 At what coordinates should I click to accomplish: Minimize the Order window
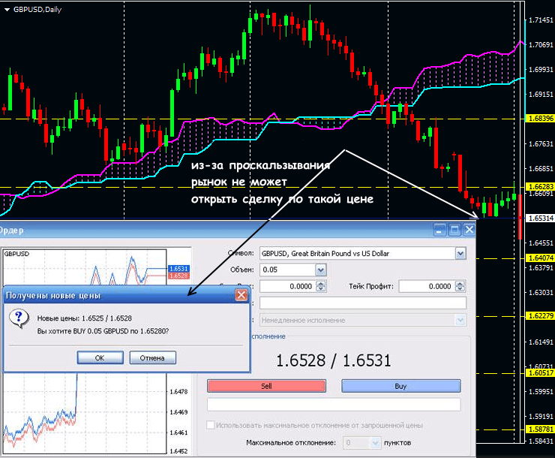click(x=440, y=231)
